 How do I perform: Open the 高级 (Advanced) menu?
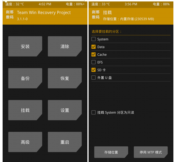[x=25, y=142]
